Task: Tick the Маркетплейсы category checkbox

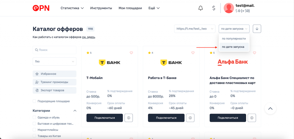Action: (x=34, y=130)
